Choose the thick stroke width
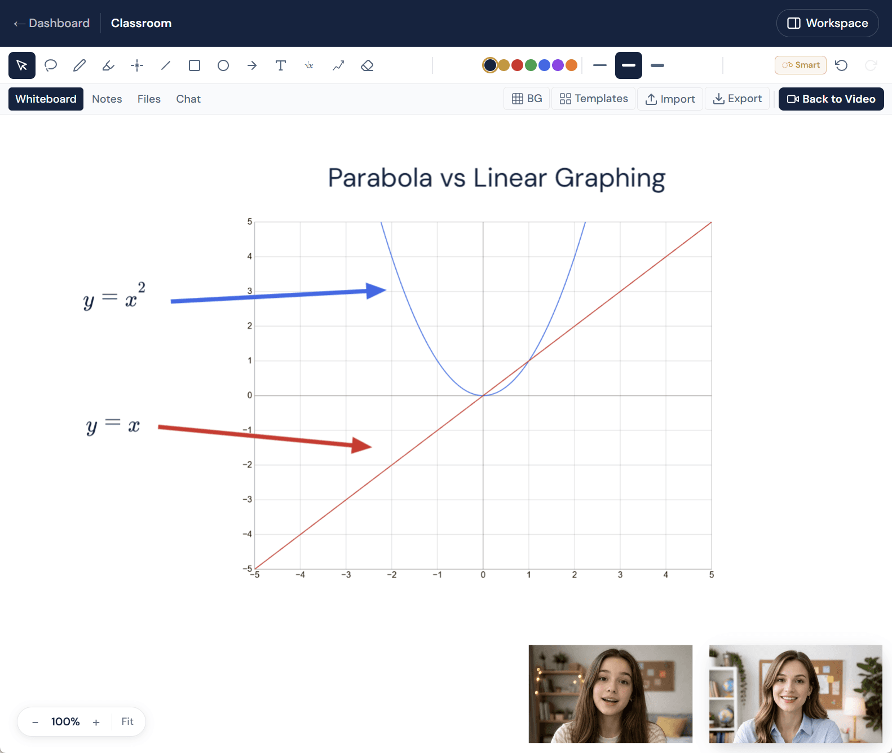The height and width of the screenshot is (753, 892). pos(657,65)
